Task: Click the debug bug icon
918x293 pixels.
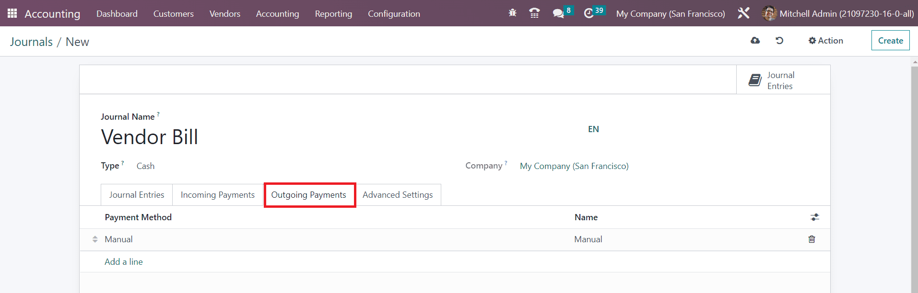Action: (x=512, y=13)
